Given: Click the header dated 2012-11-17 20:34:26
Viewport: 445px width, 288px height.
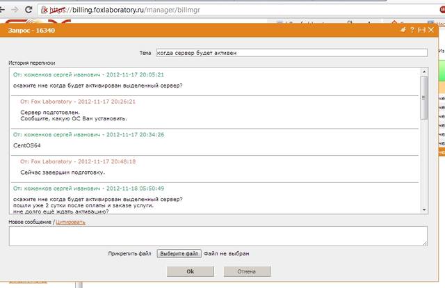Looking at the screenshot, I should 88,134.
